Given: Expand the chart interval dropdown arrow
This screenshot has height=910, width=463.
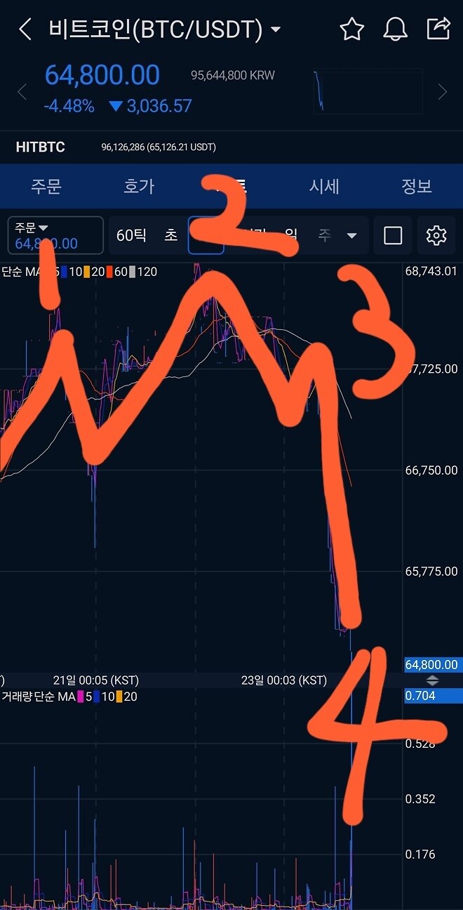Looking at the screenshot, I should click(352, 235).
